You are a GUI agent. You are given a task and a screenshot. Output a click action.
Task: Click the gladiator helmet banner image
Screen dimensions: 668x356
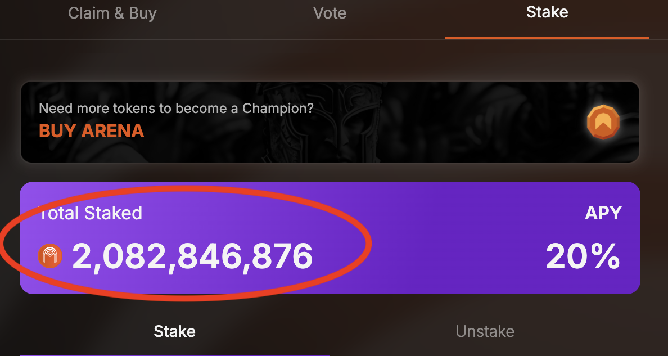[x=332, y=121]
